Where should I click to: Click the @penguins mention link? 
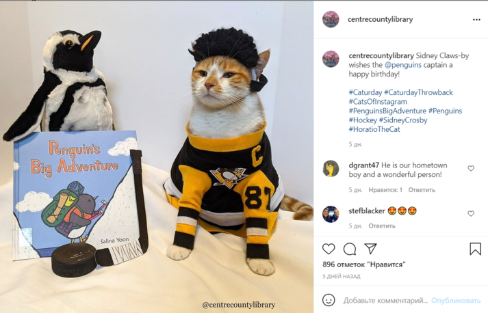(403, 65)
